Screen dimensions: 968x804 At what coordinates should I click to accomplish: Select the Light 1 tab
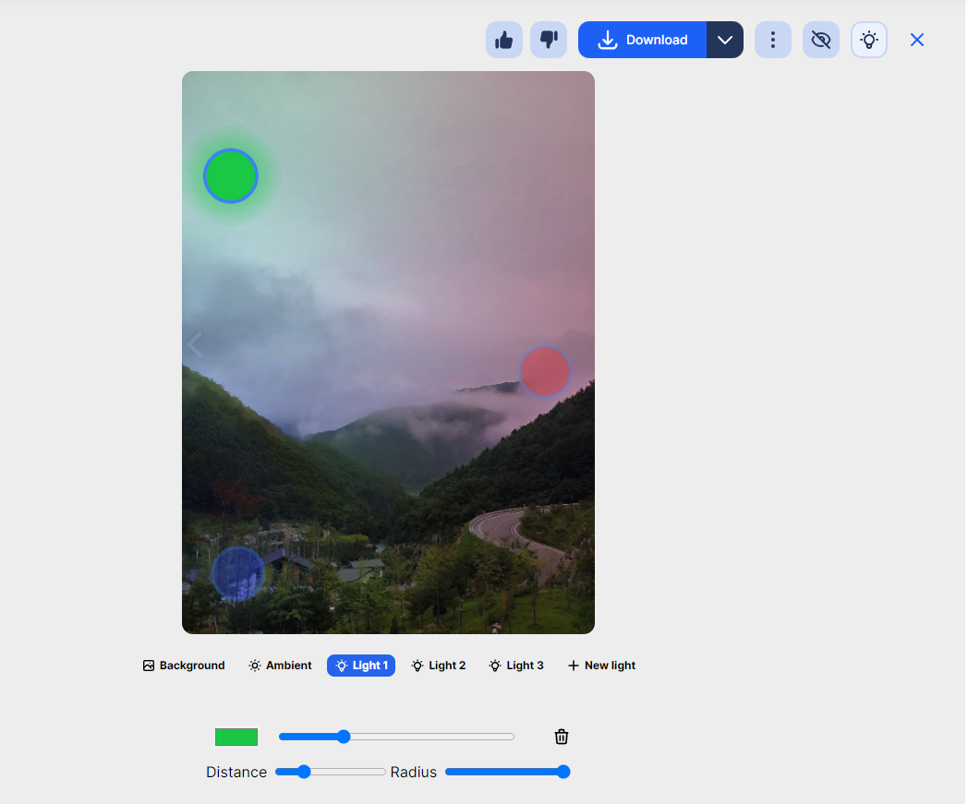click(x=361, y=666)
